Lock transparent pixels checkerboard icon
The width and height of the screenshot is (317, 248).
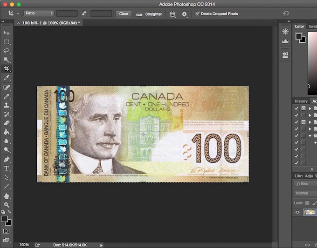pos(307,203)
